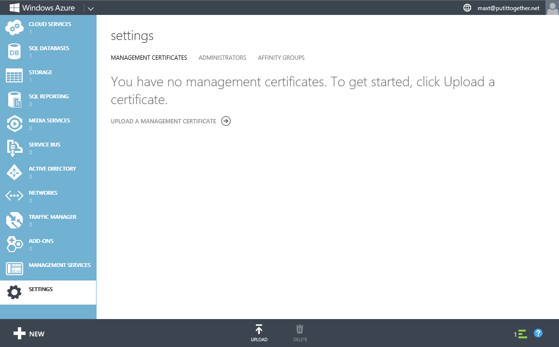
Task: Open the SQL Reporting icon
Action: click(14, 100)
